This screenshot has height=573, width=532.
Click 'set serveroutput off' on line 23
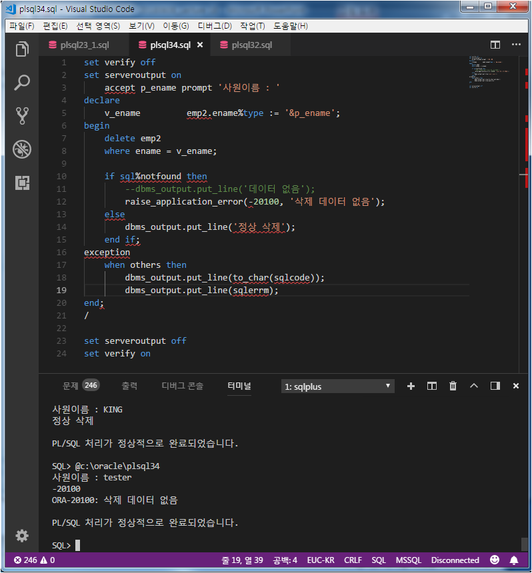135,341
